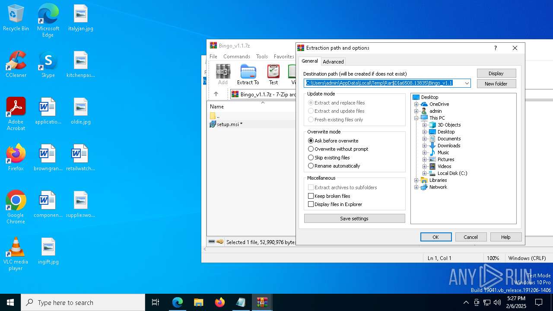Click the Help button in dialog

point(506,237)
